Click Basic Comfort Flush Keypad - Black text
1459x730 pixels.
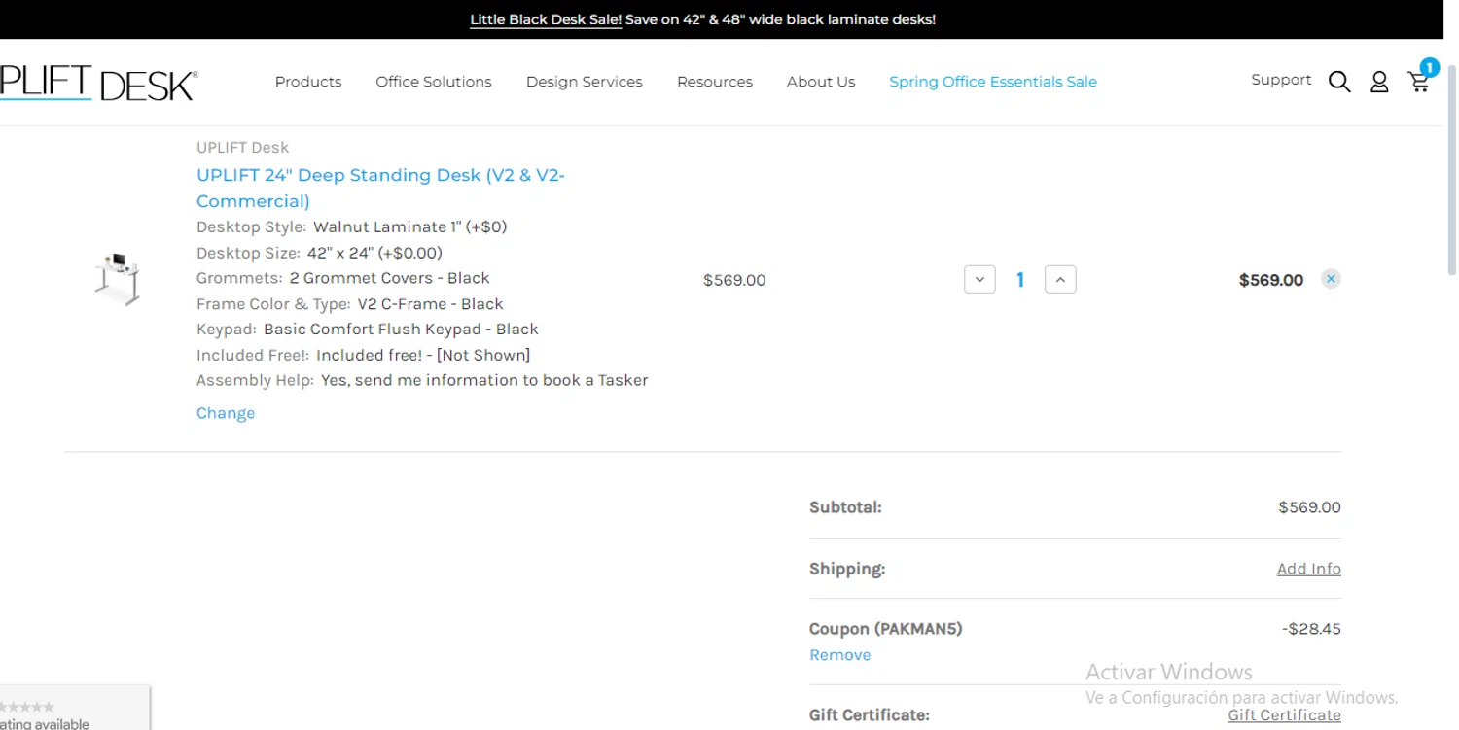pyautogui.click(x=401, y=330)
